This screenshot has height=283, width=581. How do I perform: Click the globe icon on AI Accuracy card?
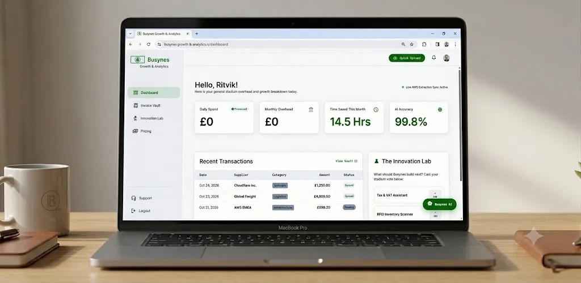[x=440, y=109]
